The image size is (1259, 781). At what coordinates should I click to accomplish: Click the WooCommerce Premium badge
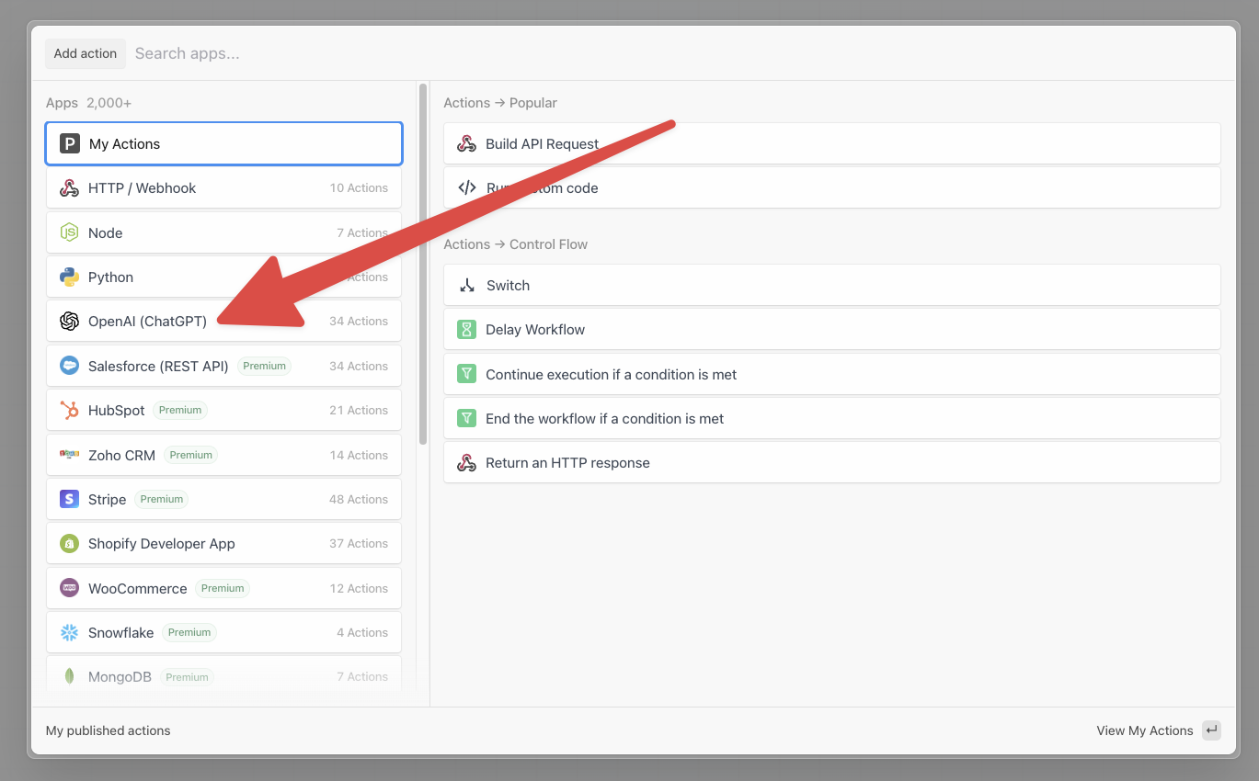[223, 588]
